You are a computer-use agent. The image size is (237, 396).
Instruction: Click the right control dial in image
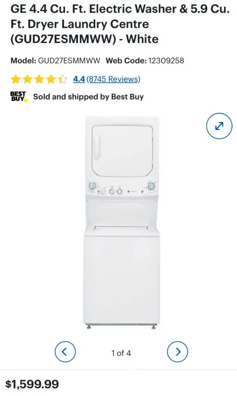(151, 186)
